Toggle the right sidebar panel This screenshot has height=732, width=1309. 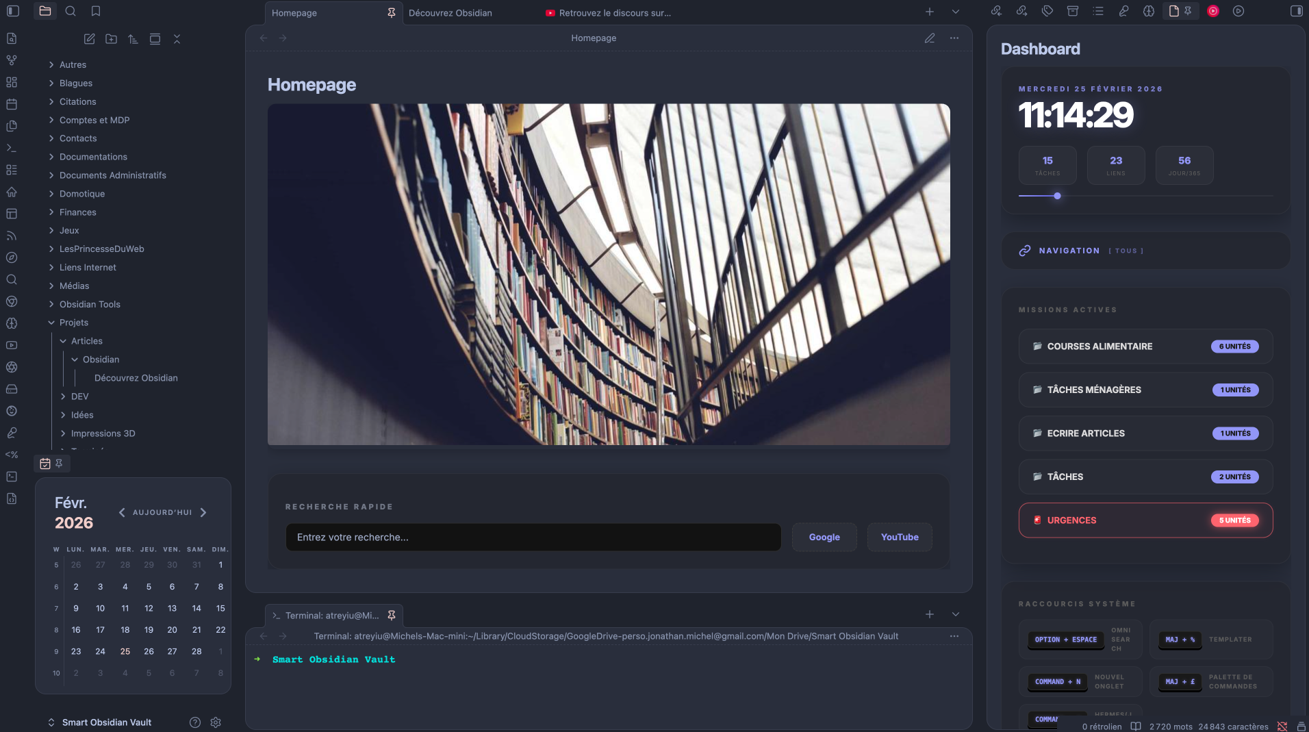click(x=1296, y=11)
